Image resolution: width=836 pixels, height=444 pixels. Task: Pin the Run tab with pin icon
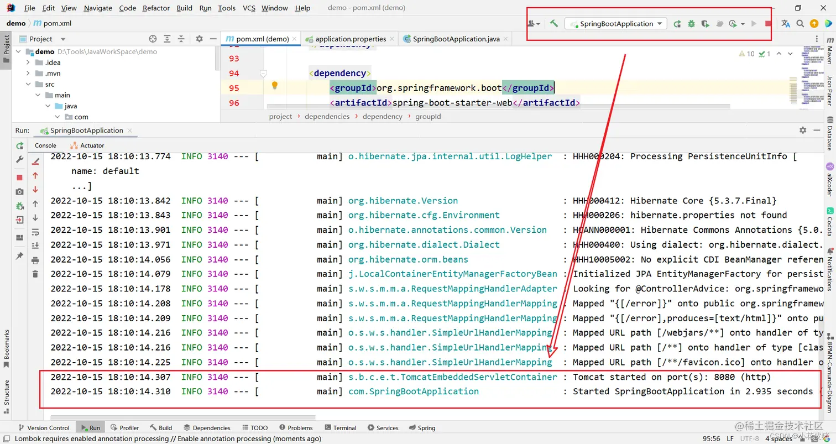coord(20,256)
